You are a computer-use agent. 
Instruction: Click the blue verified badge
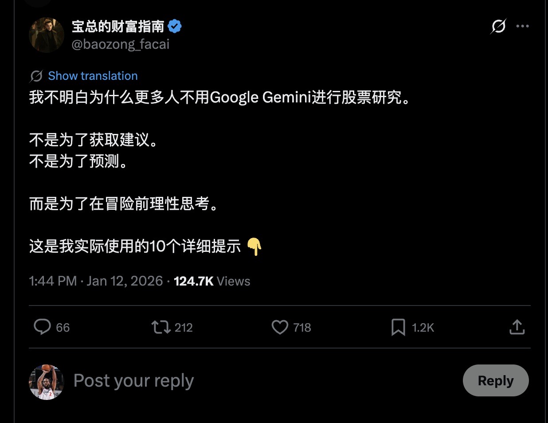click(175, 27)
